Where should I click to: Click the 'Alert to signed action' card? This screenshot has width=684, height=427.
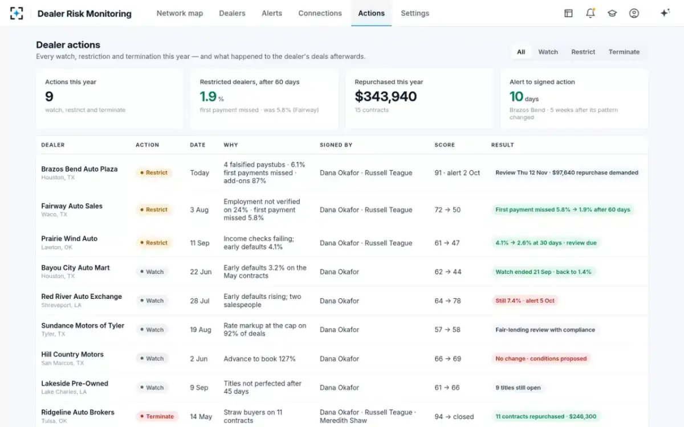575,99
